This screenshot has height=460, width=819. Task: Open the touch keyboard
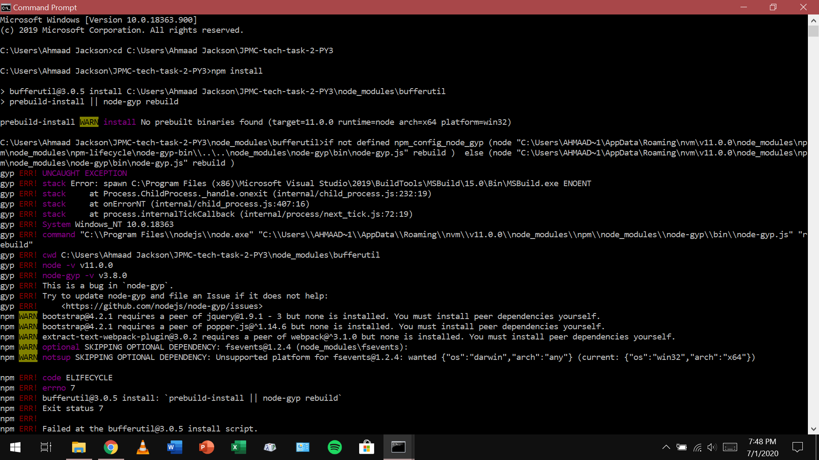click(x=730, y=447)
